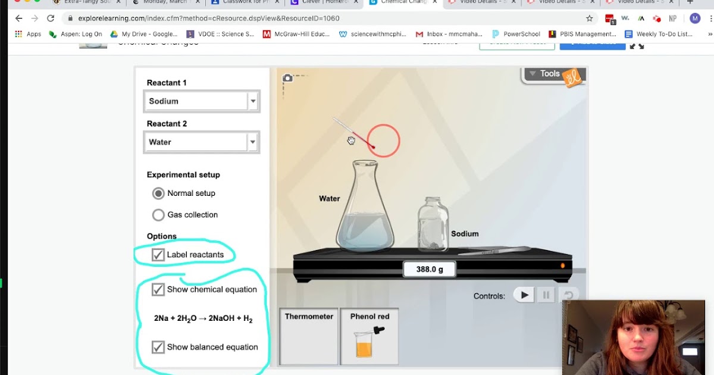
Task: Click the ExploreLearning logo badge
Action: pos(573,77)
